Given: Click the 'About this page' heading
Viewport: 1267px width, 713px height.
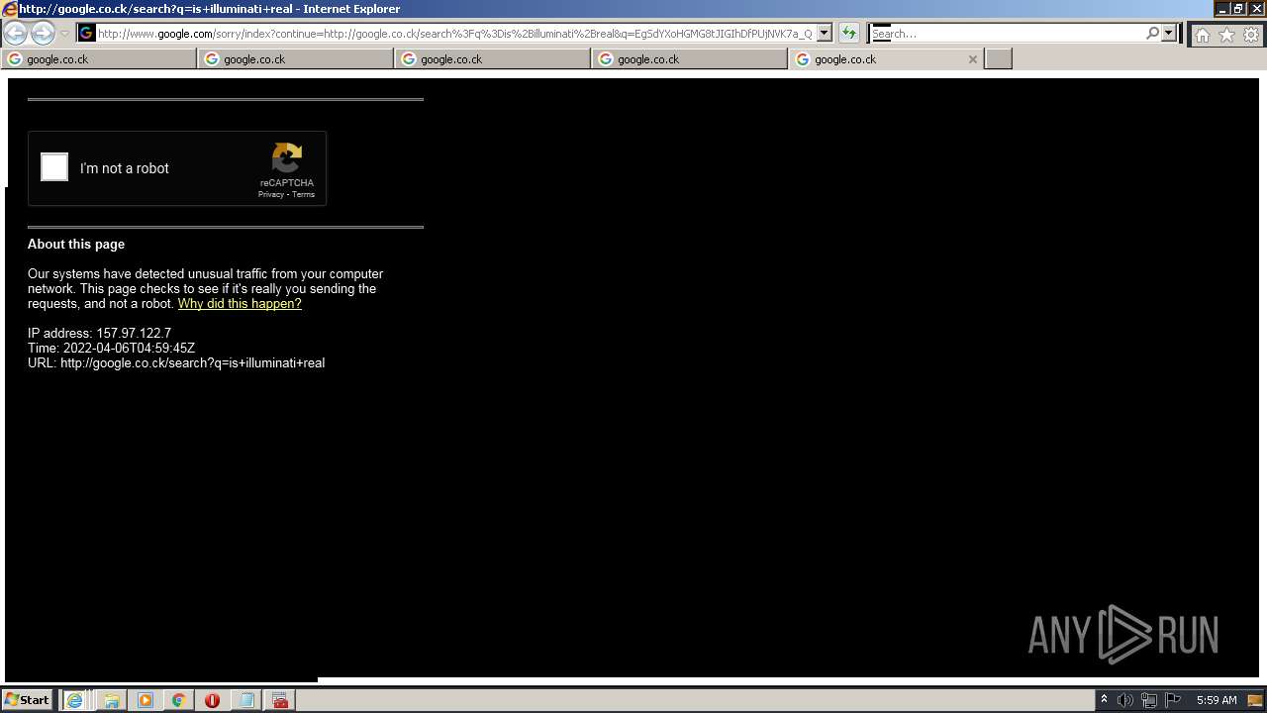Looking at the screenshot, I should 76,245.
